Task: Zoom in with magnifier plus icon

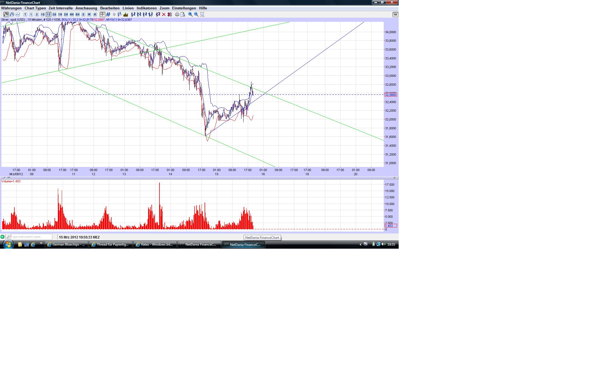Action: [190, 14]
